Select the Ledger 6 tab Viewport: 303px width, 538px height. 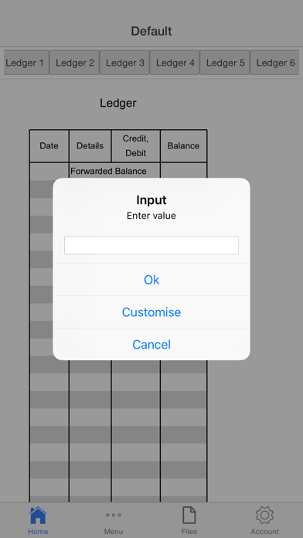pos(274,63)
